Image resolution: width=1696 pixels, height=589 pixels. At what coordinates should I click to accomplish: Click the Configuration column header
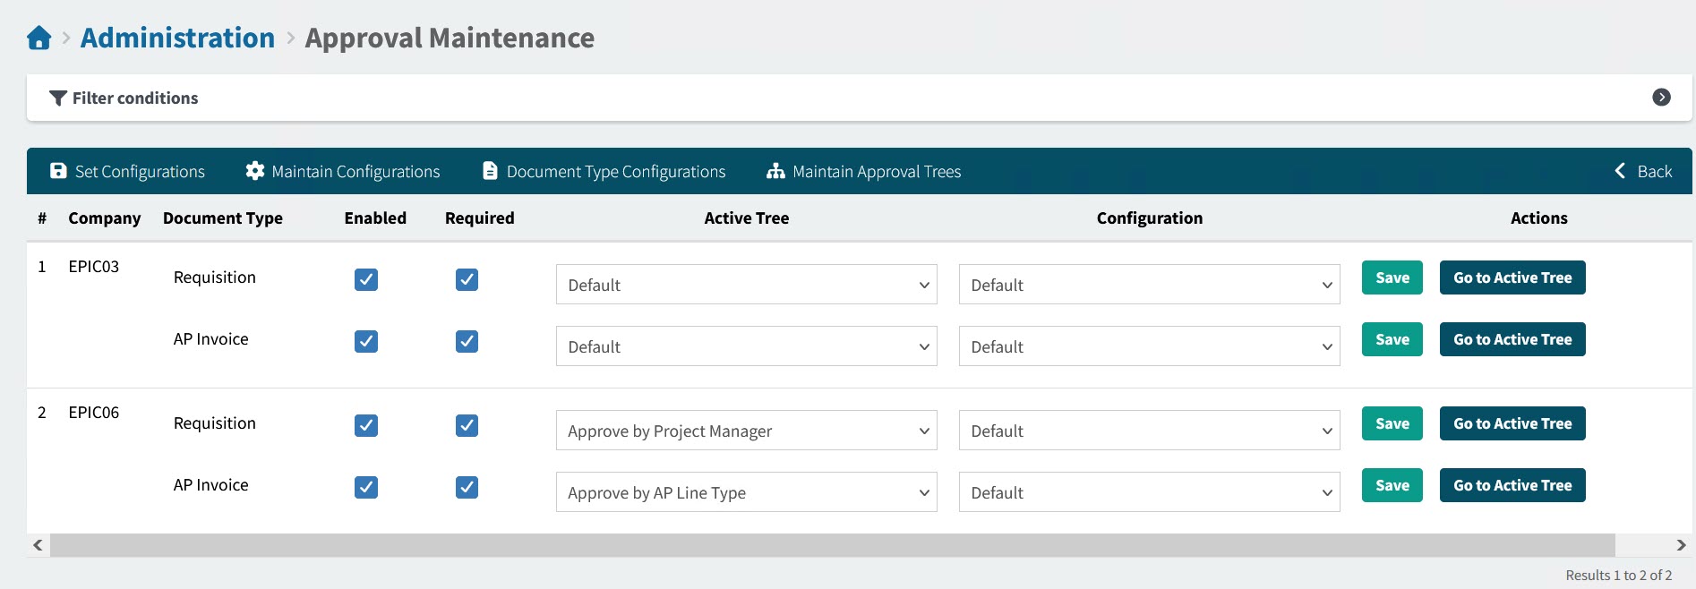pos(1150,218)
